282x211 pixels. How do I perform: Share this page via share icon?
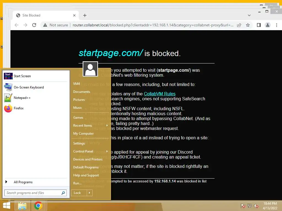(x=239, y=25)
